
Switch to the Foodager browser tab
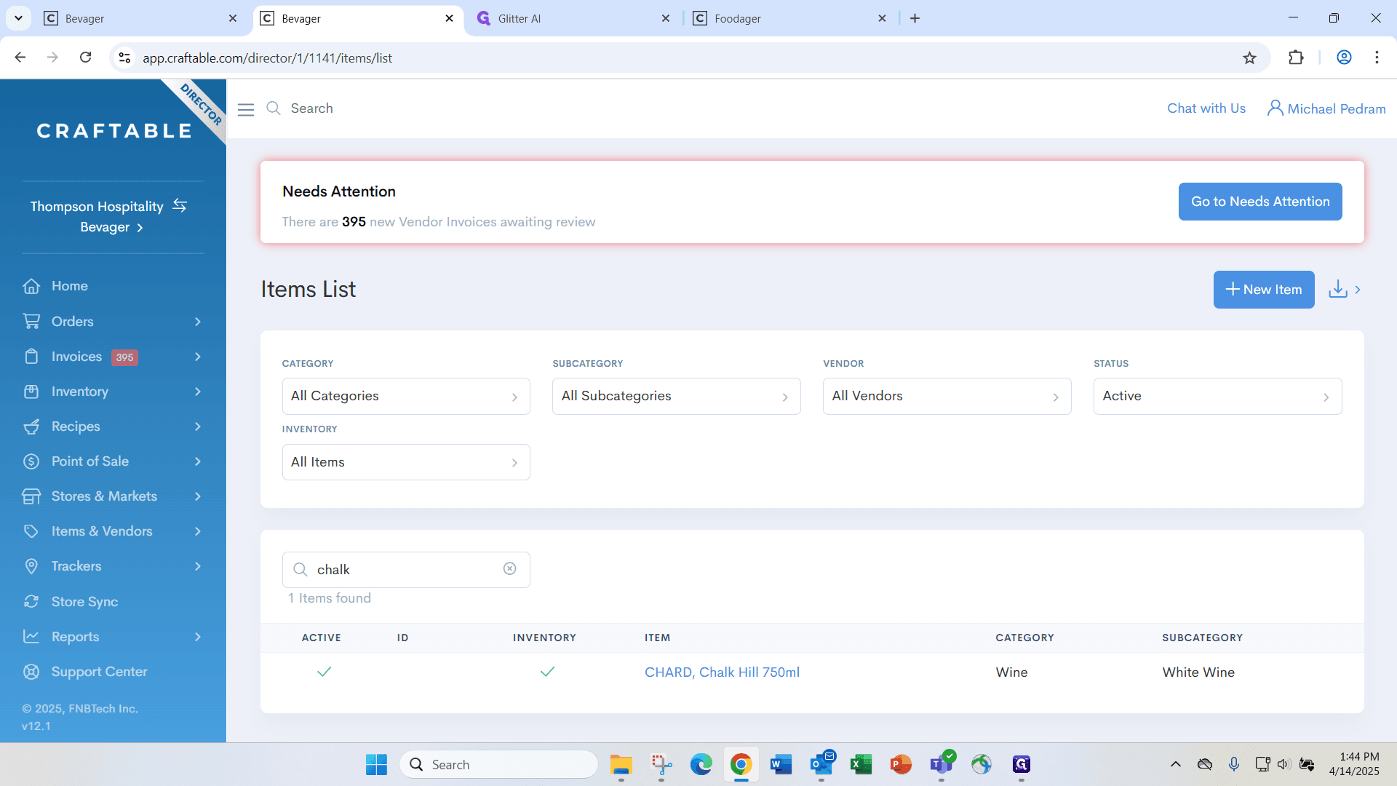click(x=789, y=19)
